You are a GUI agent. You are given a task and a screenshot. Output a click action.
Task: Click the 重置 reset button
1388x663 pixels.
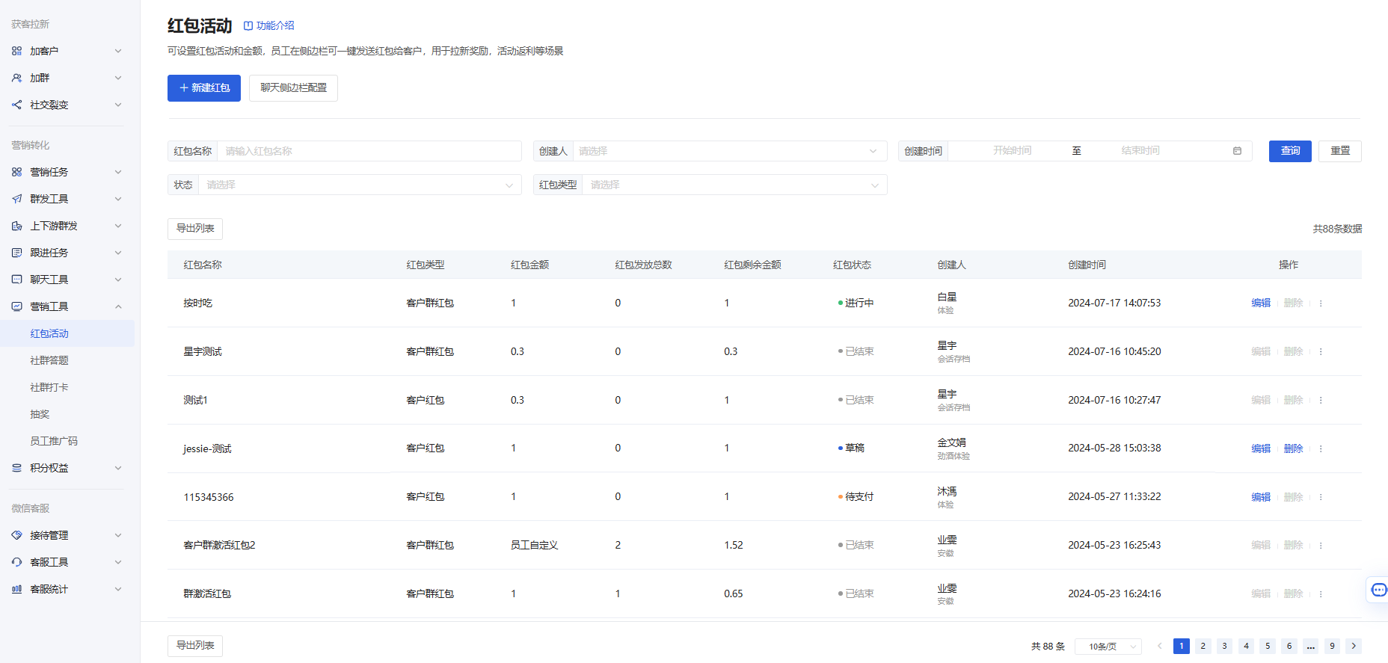(x=1340, y=151)
